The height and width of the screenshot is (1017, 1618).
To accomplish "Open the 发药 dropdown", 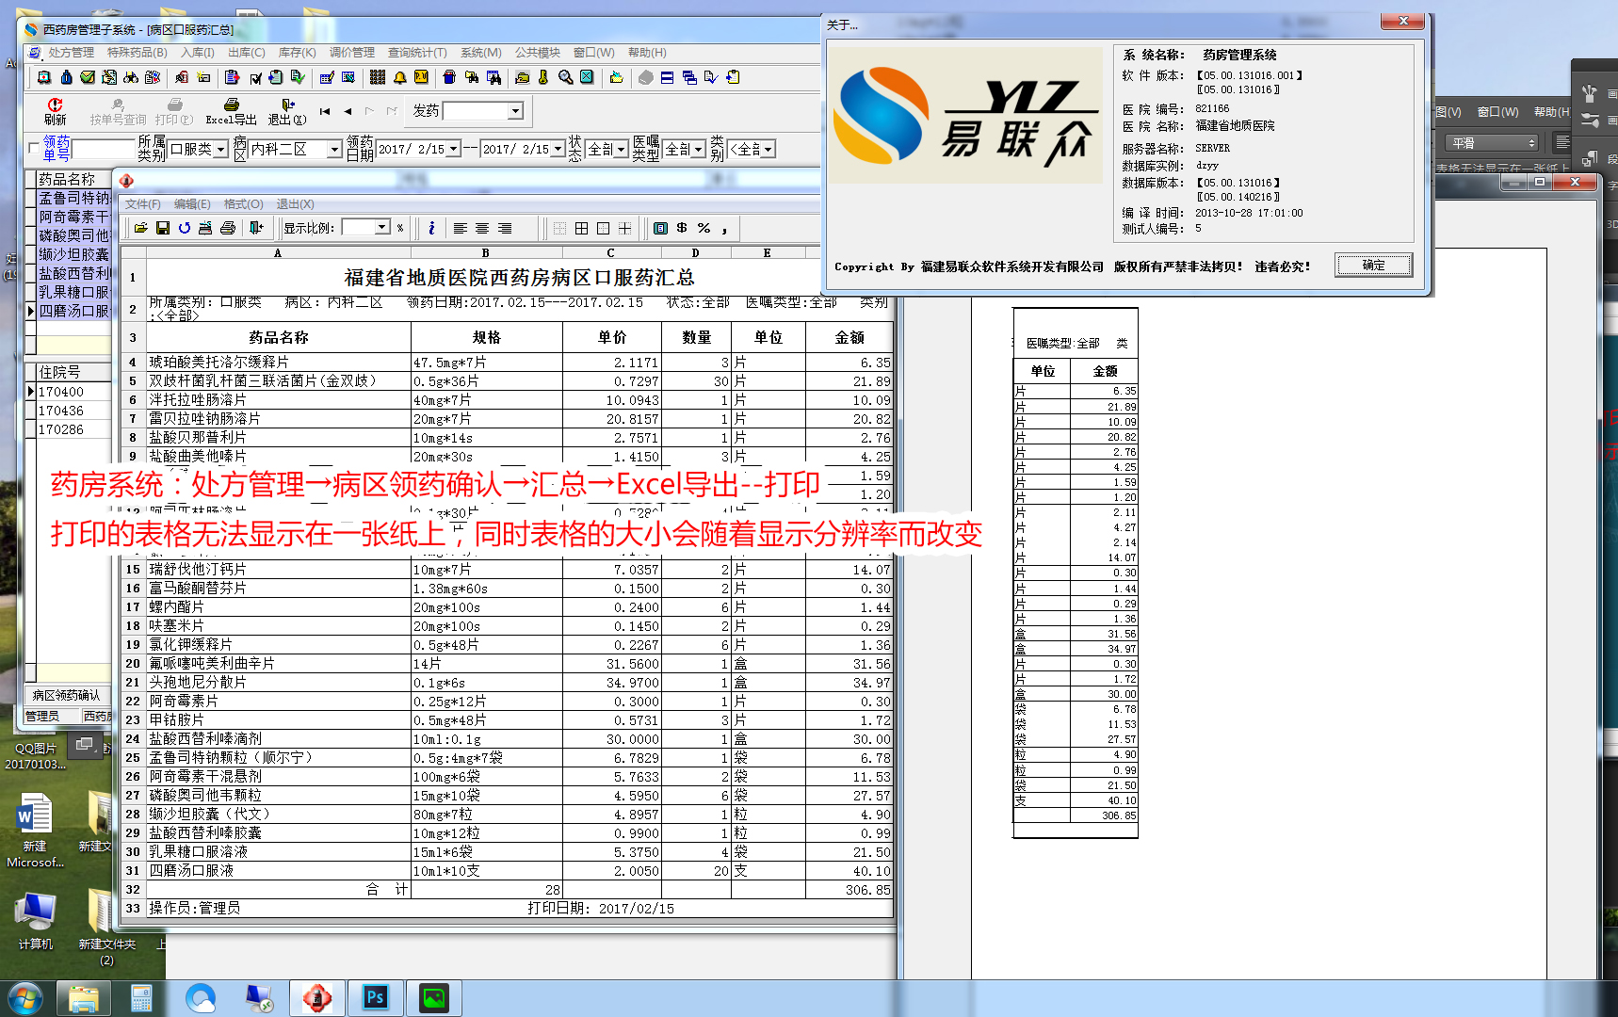I will pos(515,111).
